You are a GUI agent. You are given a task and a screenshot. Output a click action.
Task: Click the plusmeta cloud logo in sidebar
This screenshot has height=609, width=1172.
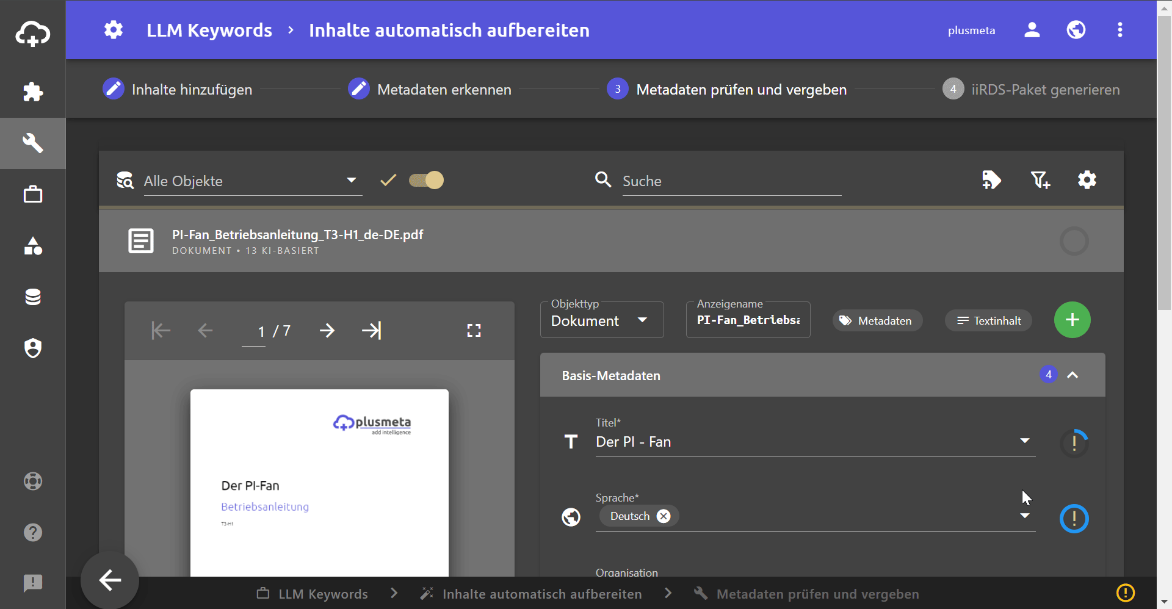click(x=33, y=33)
